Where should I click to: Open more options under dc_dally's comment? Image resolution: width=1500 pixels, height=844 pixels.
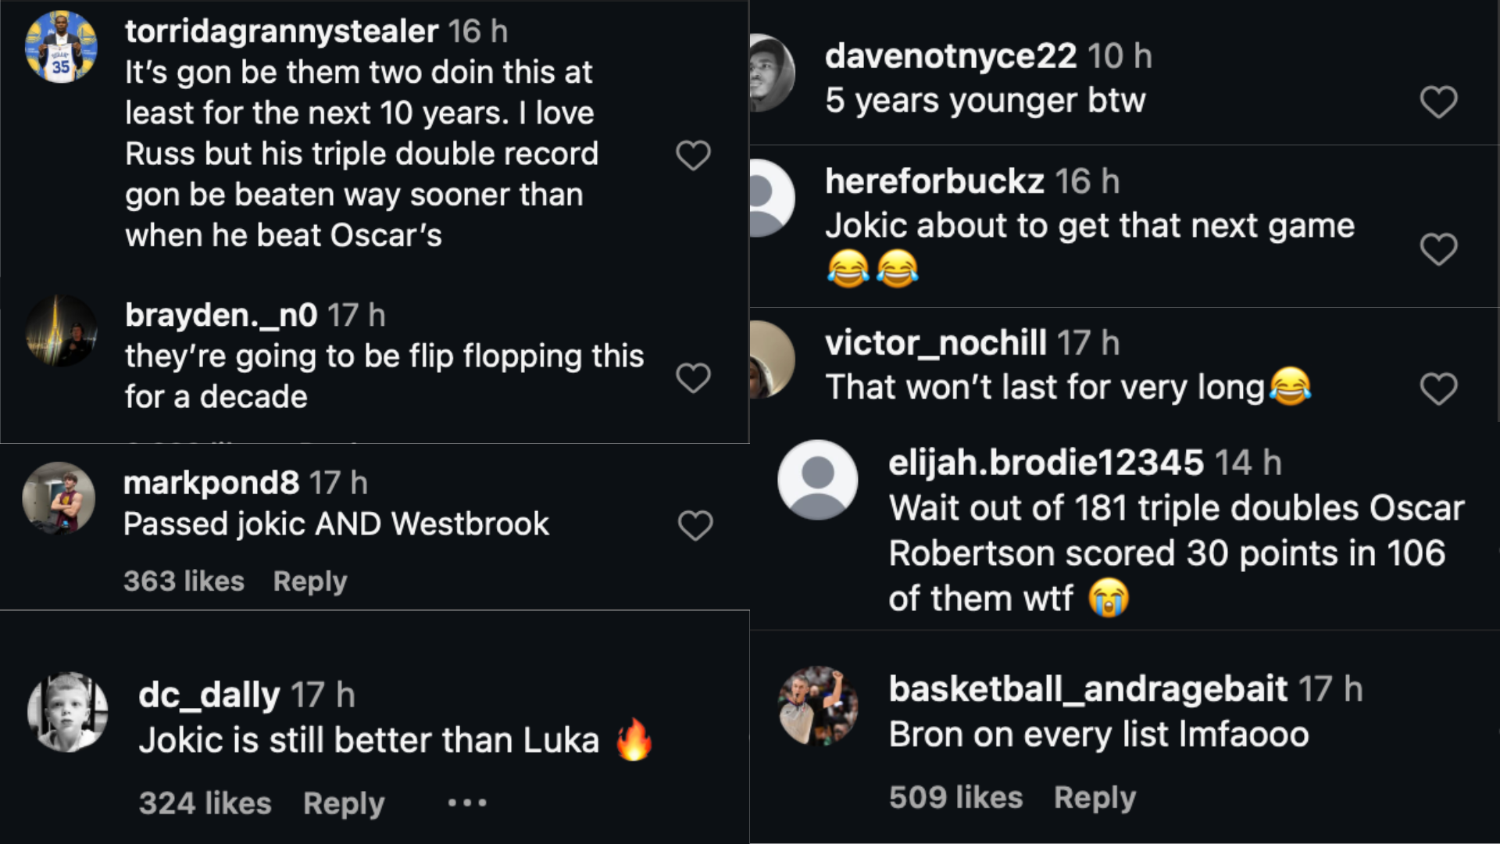click(467, 803)
